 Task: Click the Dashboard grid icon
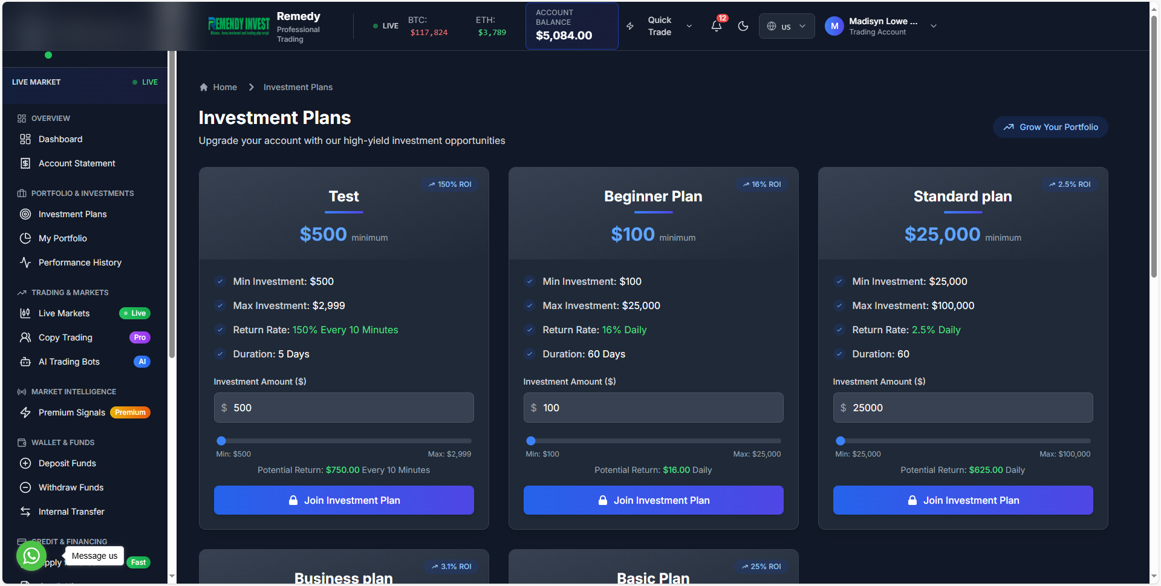pyautogui.click(x=25, y=139)
